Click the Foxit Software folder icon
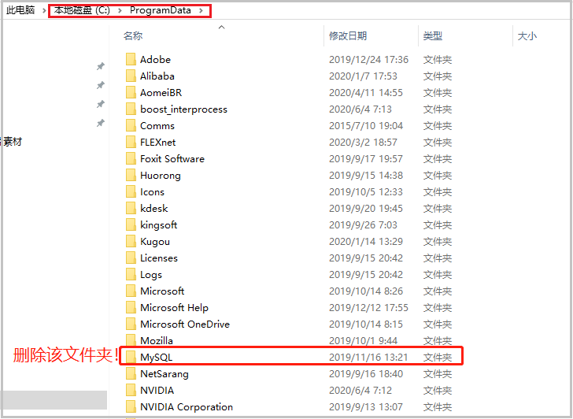 click(x=131, y=158)
